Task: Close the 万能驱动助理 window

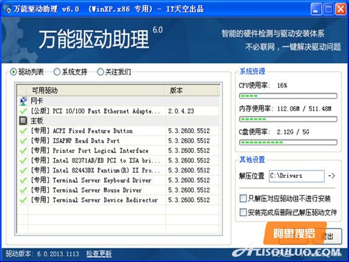Action: tap(340, 9)
